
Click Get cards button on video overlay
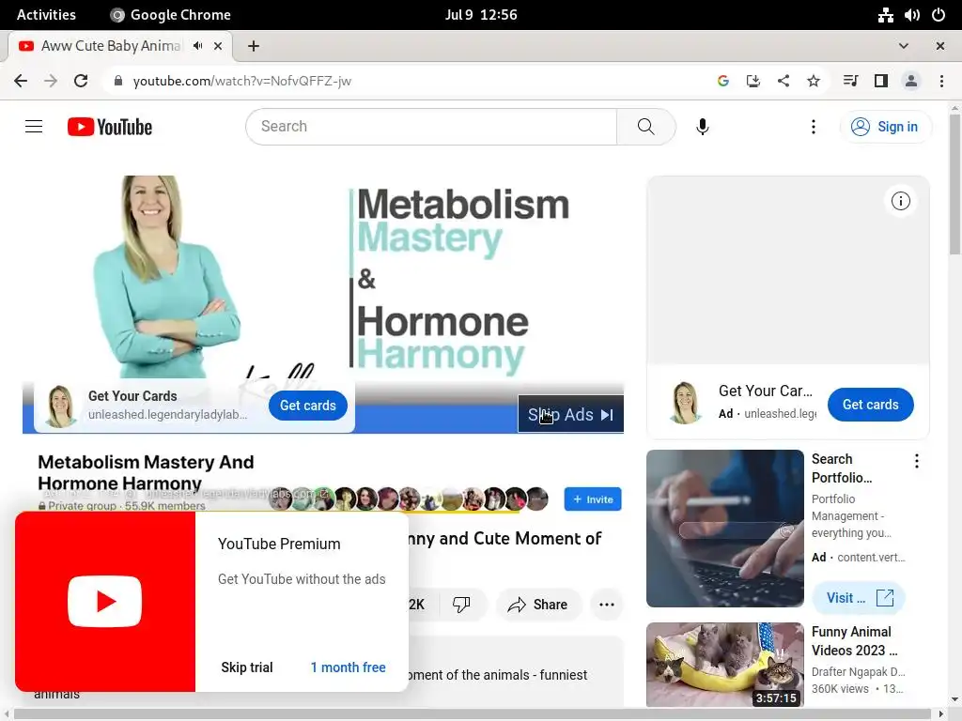coord(308,406)
